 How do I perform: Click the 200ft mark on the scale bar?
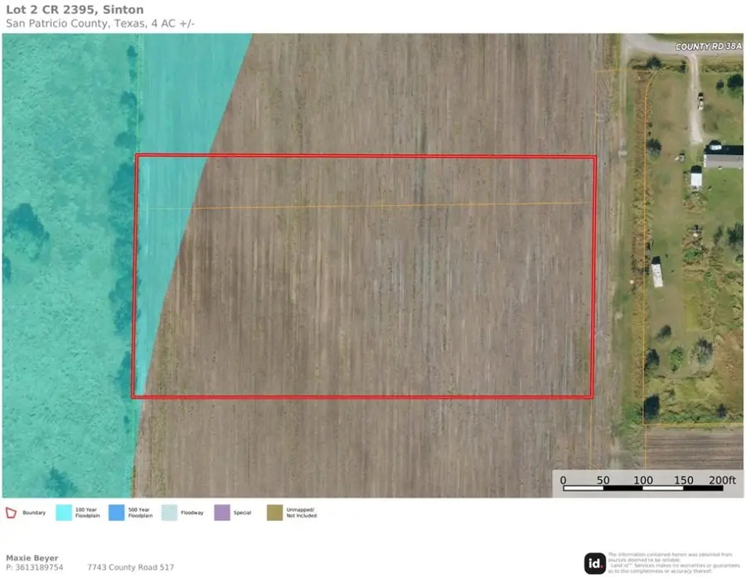[x=724, y=479]
